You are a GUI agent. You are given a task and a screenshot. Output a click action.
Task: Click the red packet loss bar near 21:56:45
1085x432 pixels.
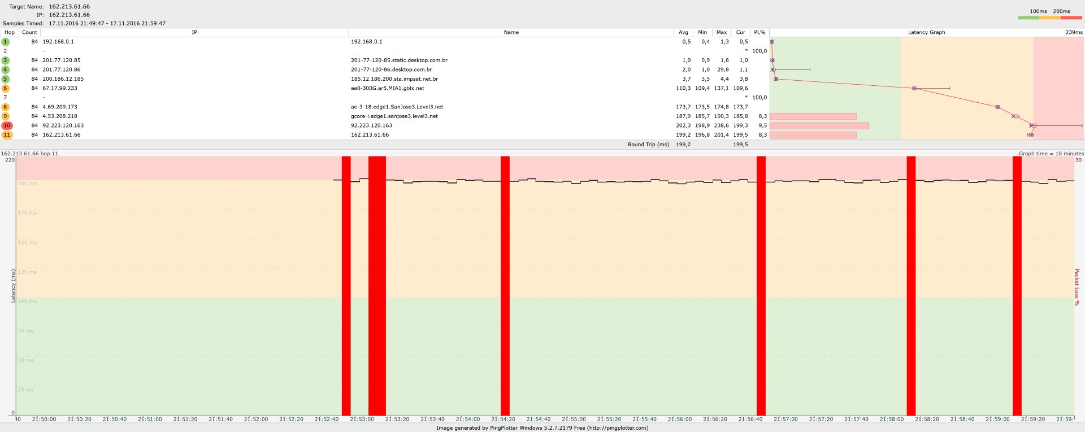[x=761, y=286]
